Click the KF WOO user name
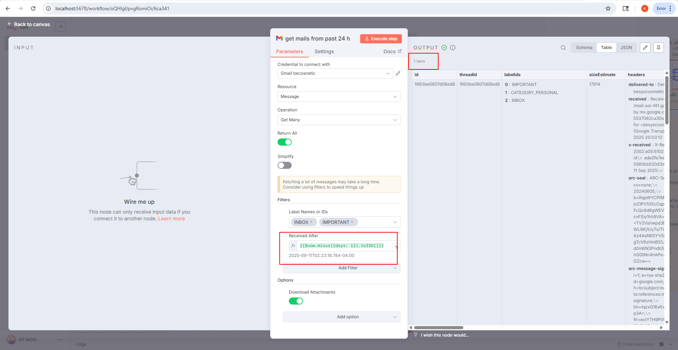The height and width of the screenshot is (350, 678). point(28,340)
